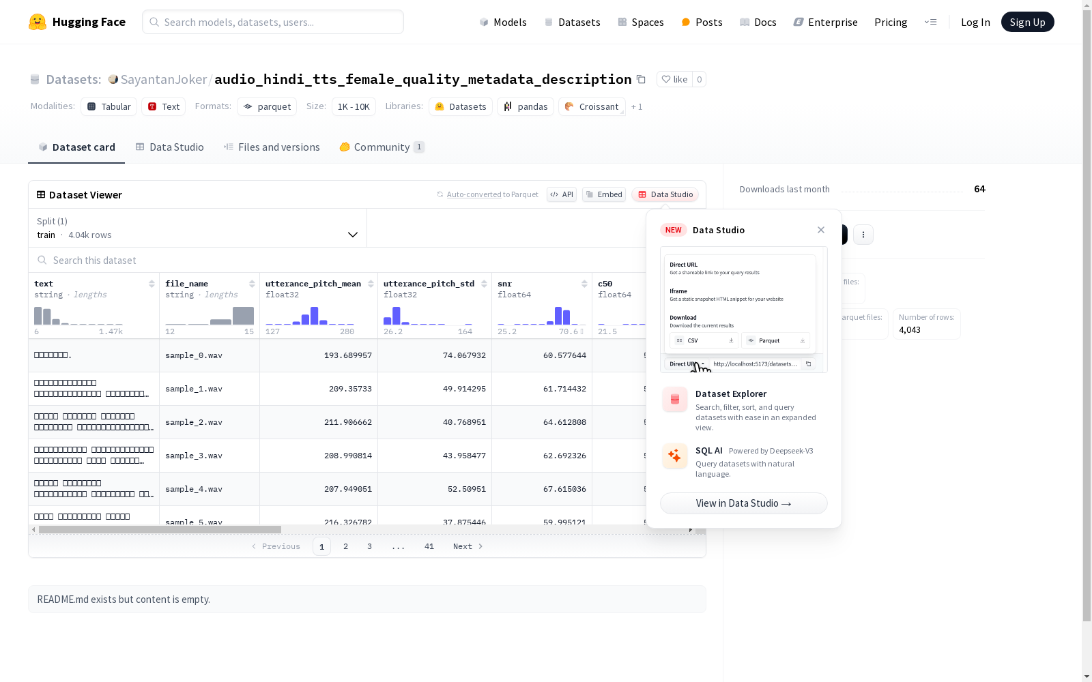Switch to the Data Studio tab
1092x682 pixels.
[170, 147]
